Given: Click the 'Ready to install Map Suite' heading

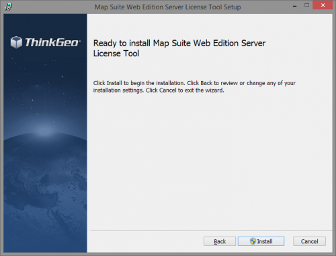Looking at the screenshot, I should coord(179,43).
